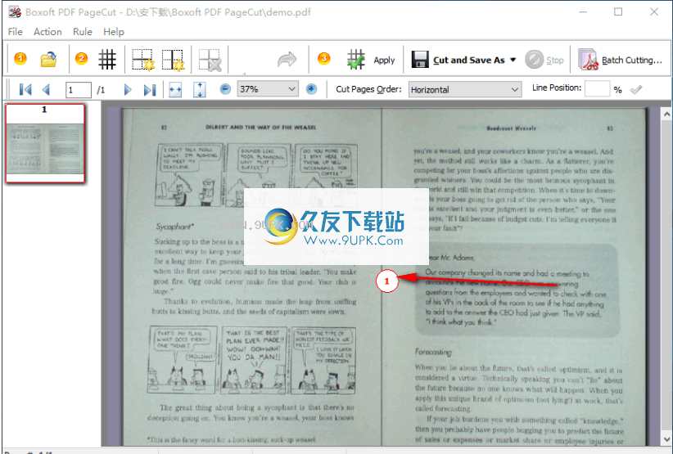
Task: Select the page 1 thumbnail
Action: [45, 144]
